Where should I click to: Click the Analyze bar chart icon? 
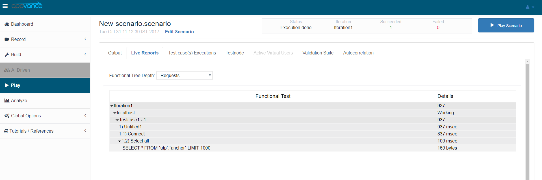pos(7,100)
